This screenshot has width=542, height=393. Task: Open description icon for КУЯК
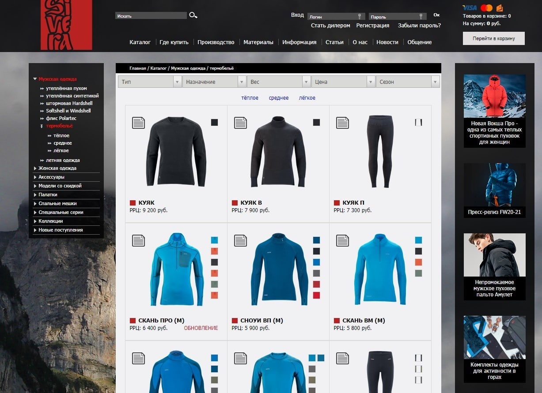[x=138, y=123]
